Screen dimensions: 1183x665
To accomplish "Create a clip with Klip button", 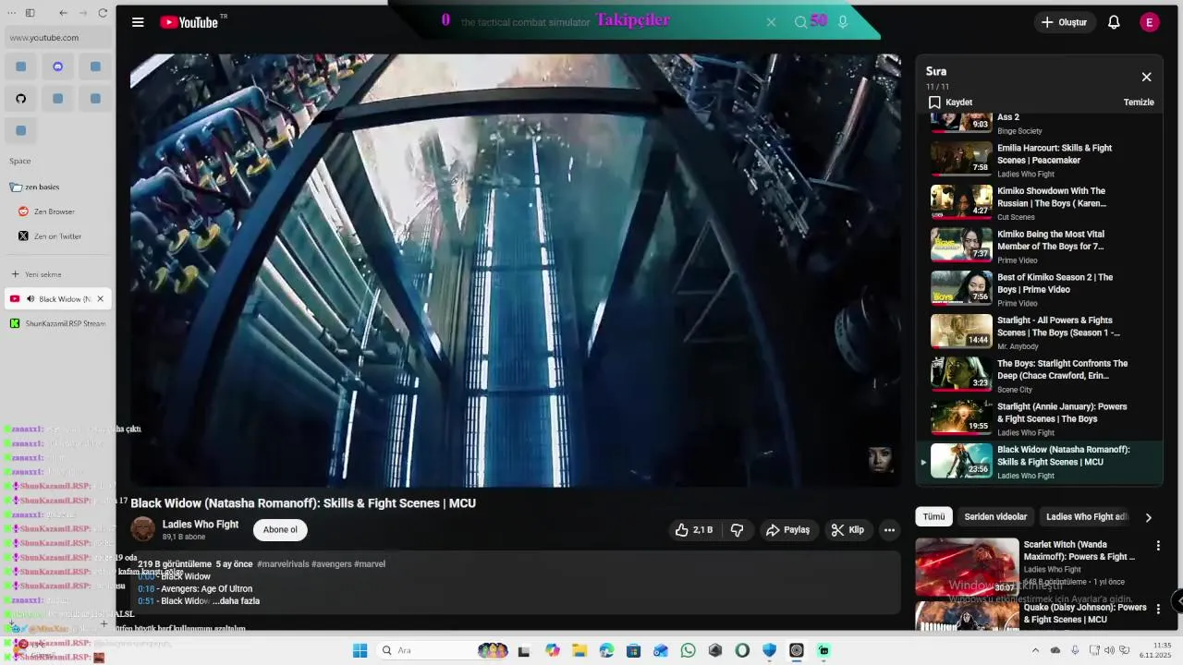I will (848, 530).
